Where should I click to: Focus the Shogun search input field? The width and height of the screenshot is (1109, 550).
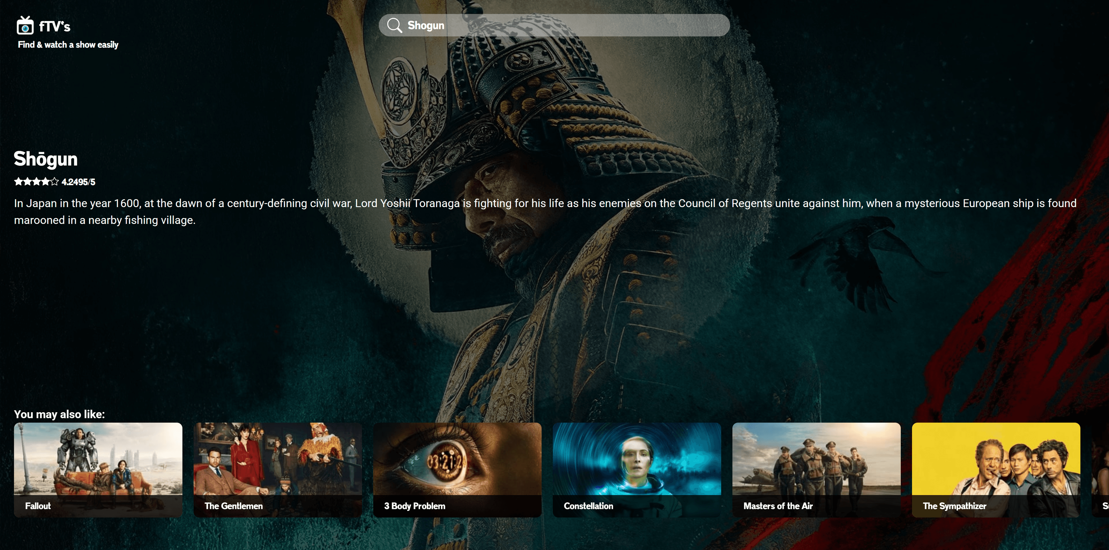(x=554, y=25)
